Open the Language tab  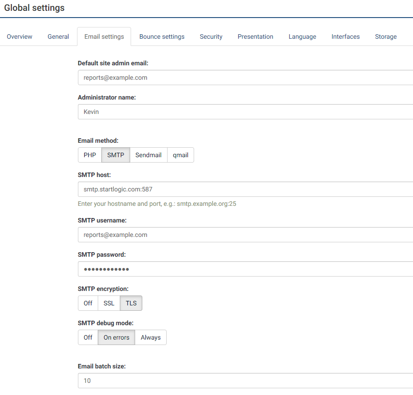302,37
